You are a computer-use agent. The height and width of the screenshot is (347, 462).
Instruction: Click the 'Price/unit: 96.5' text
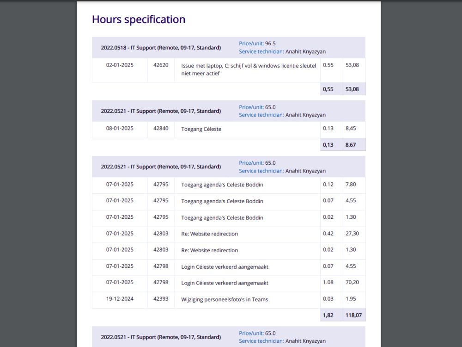click(x=257, y=43)
